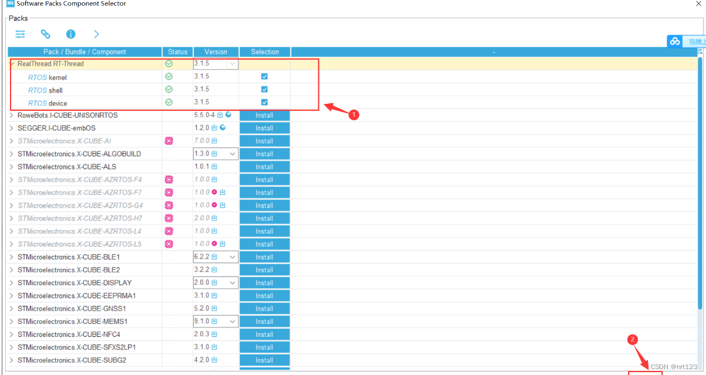706x375 pixels.
Task: Install the X-CUBE-ALGOBUILD pack
Action: [x=264, y=154]
